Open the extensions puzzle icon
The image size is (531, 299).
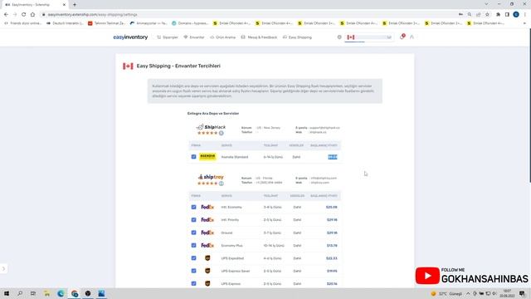(x=498, y=15)
